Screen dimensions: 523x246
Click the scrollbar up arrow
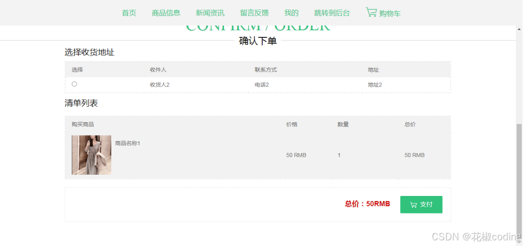coord(520,29)
